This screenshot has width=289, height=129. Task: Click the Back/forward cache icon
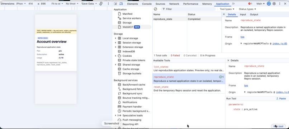click(119, 85)
